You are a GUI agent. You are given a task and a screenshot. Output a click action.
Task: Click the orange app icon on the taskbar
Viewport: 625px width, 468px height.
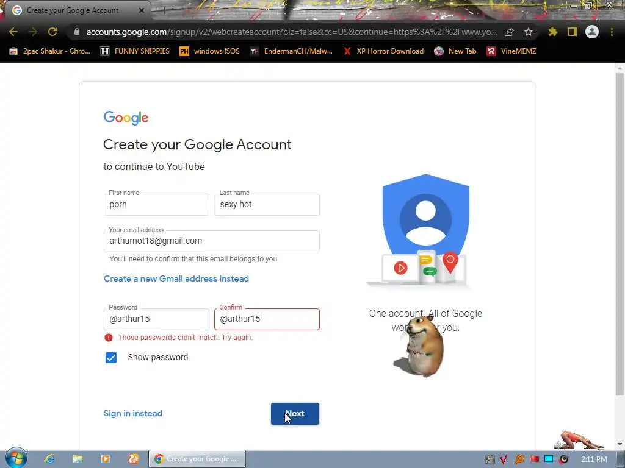pyautogui.click(x=134, y=459)
